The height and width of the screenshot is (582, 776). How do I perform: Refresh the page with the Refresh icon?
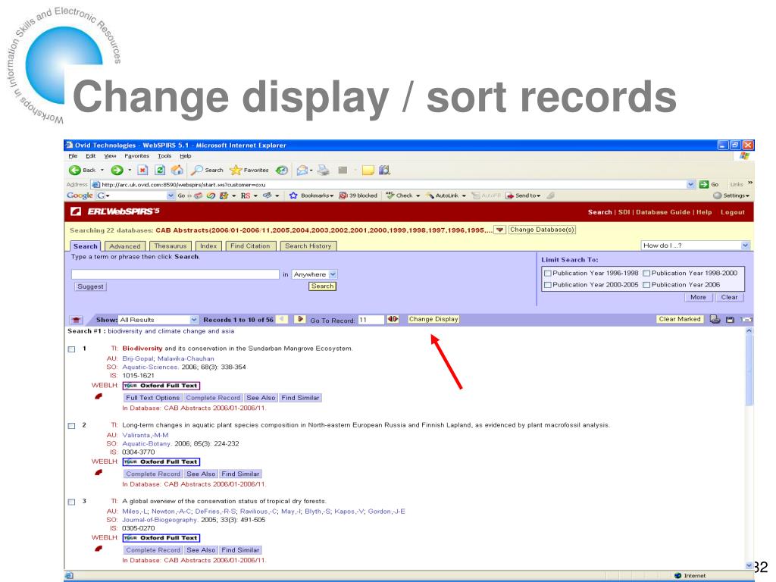click(x=160, y=170)
